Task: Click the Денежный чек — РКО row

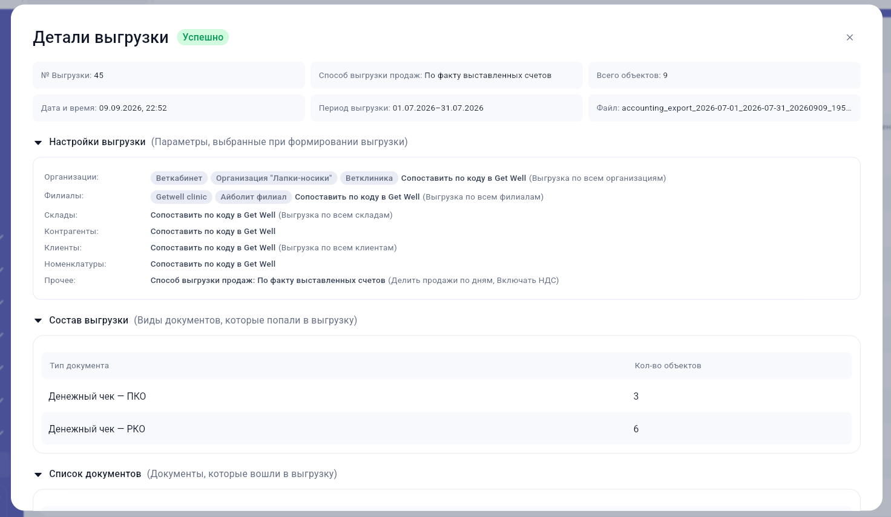Action: coord(447,429)
